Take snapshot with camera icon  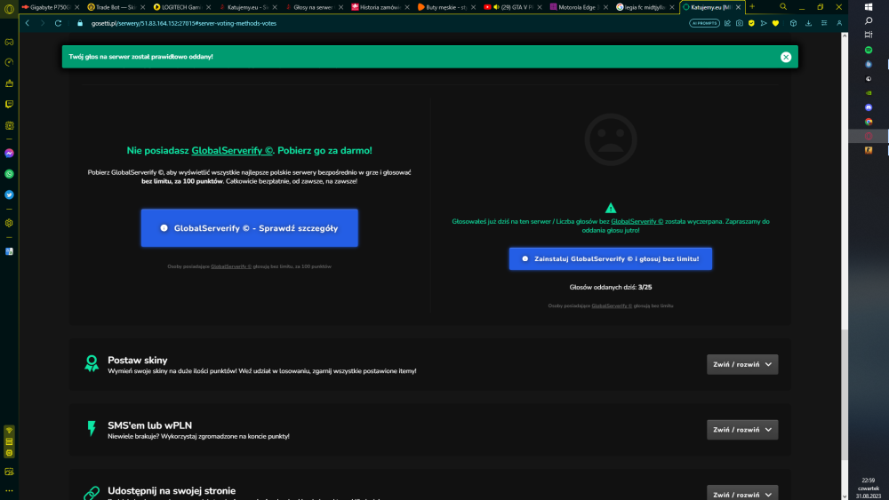click(740, 23)
